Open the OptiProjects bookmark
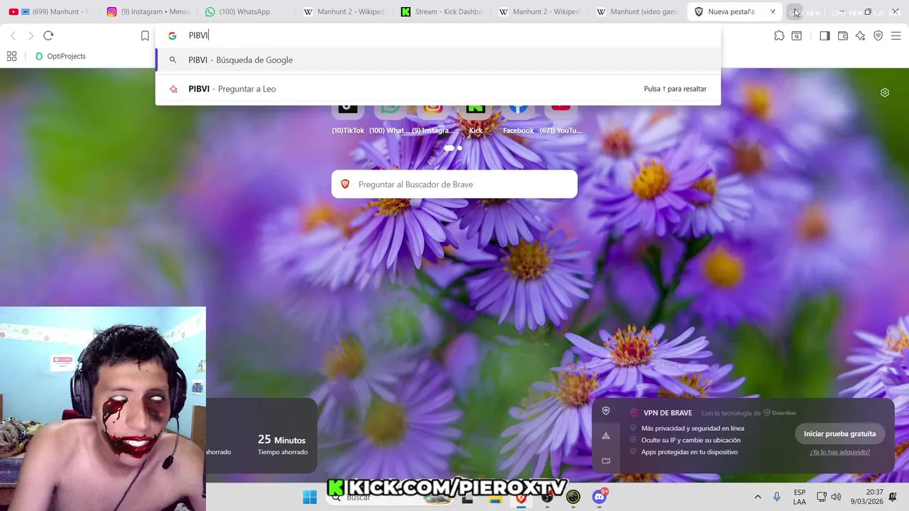909x511 pixels. [x=60, y=56]
